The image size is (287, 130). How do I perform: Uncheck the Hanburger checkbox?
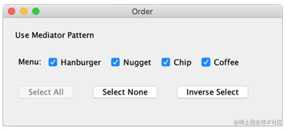53,63
